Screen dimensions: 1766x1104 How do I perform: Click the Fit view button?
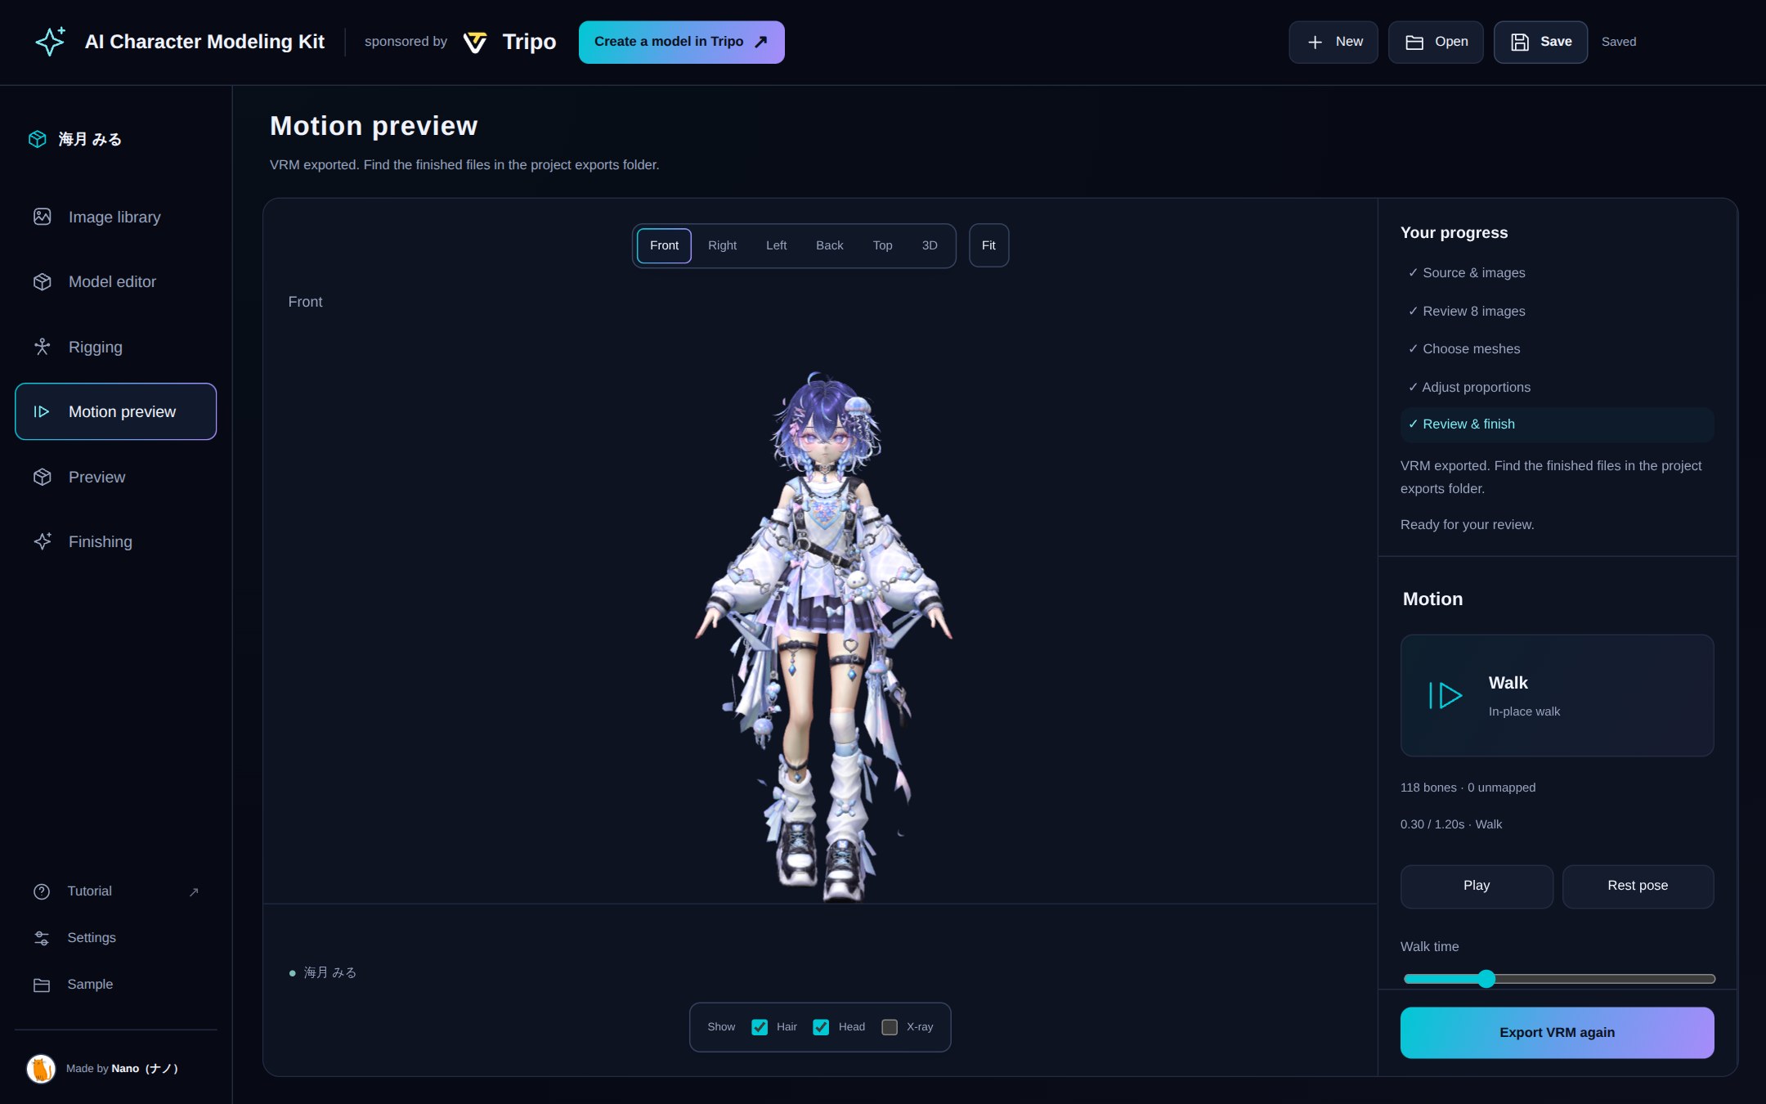[988, 245]
